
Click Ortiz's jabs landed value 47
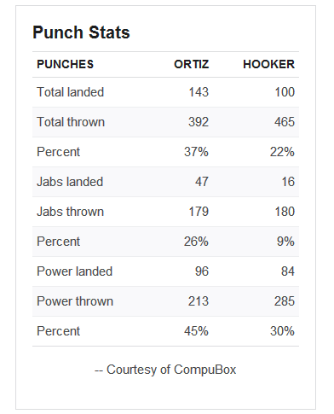coord(202,182)
